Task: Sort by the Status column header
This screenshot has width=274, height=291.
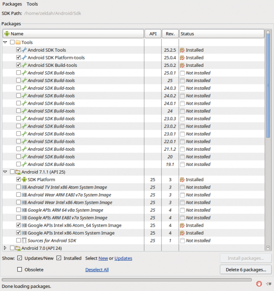Action: coord(221,34)
